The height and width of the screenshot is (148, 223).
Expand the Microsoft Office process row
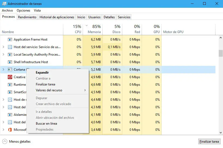click(x=4, y=130)
